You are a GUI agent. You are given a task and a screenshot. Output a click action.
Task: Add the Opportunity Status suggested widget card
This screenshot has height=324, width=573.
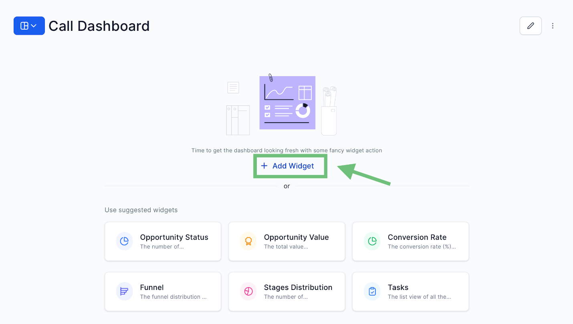(x=163, y=241)
